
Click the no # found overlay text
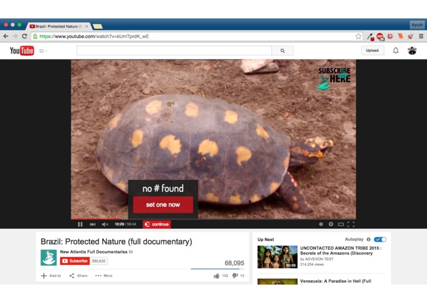click(x=163, y=188)
